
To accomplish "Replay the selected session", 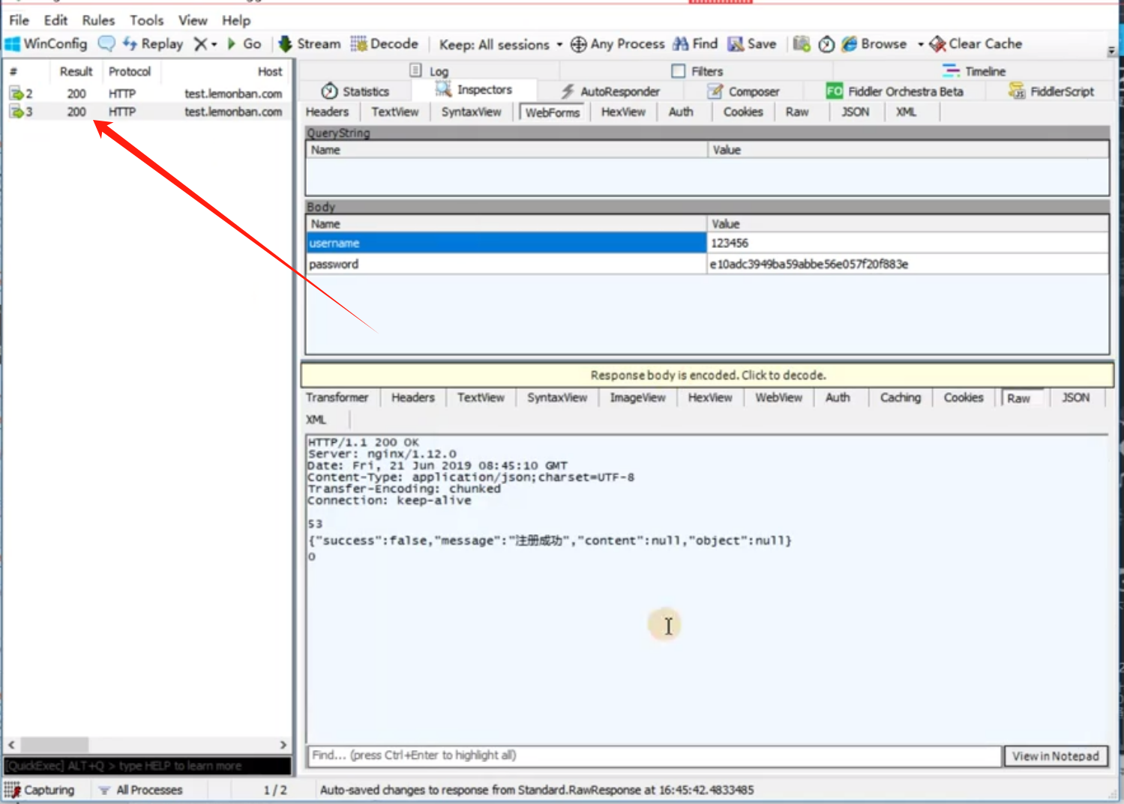I will (153, 44).
